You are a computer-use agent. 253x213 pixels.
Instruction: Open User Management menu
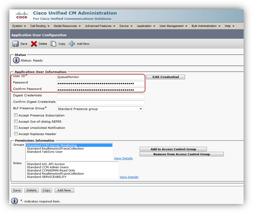[173, 26]
